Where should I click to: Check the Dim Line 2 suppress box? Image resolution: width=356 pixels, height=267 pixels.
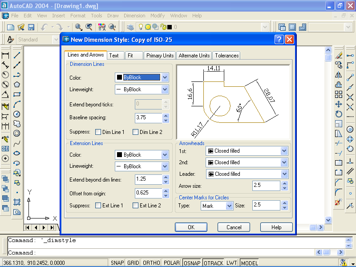click(x=135, y=132)
